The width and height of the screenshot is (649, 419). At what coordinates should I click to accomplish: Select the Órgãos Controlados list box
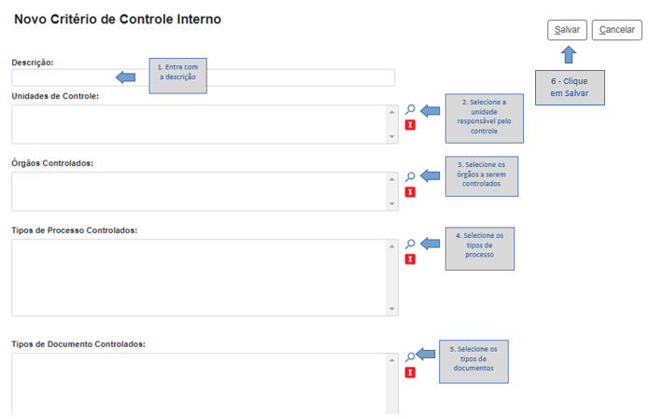point(198,191)
